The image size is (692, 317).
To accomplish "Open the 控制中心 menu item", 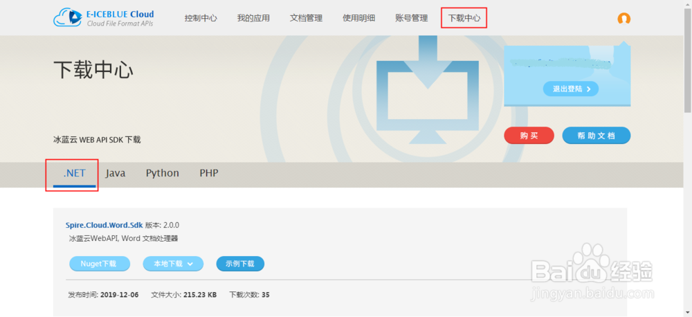I will tap(201, 18).
